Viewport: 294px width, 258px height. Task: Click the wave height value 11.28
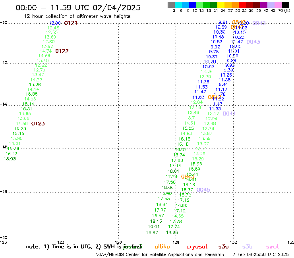[x=203, y=82]
